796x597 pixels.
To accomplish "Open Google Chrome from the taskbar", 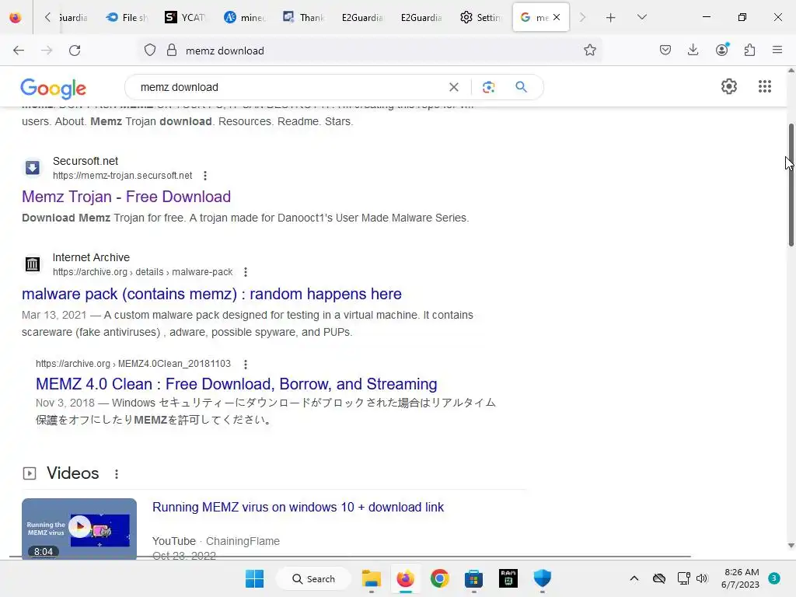I will point(440,578).
